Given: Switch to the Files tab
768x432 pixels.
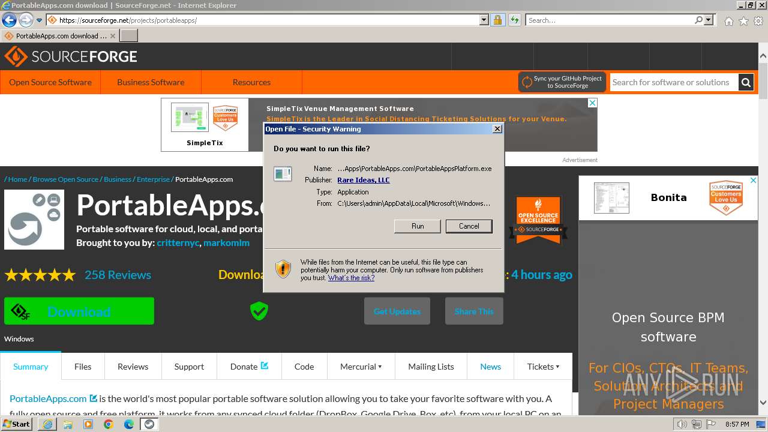Looking at the screenshot, I should (x=83, y=367).
